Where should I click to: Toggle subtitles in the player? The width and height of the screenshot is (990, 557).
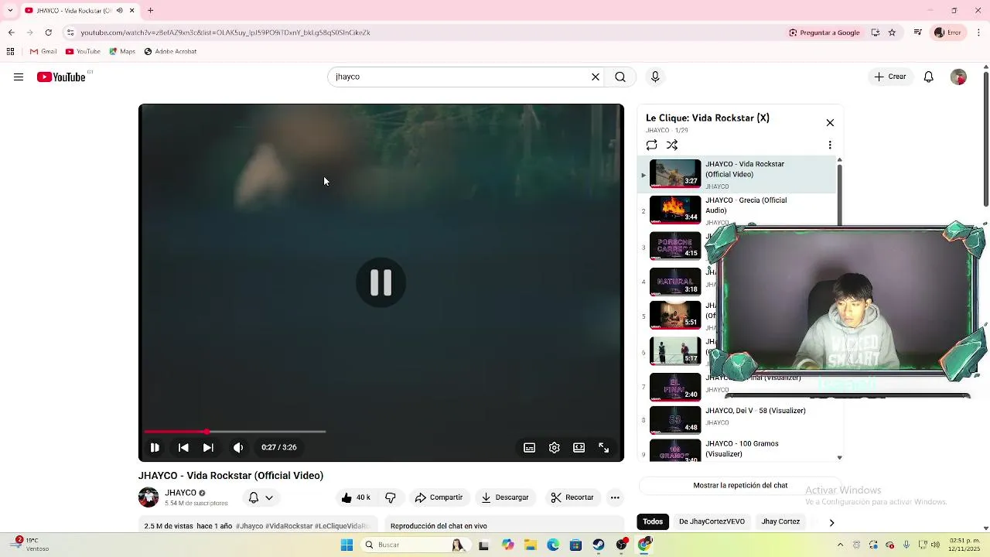click(x=530, y=447)
